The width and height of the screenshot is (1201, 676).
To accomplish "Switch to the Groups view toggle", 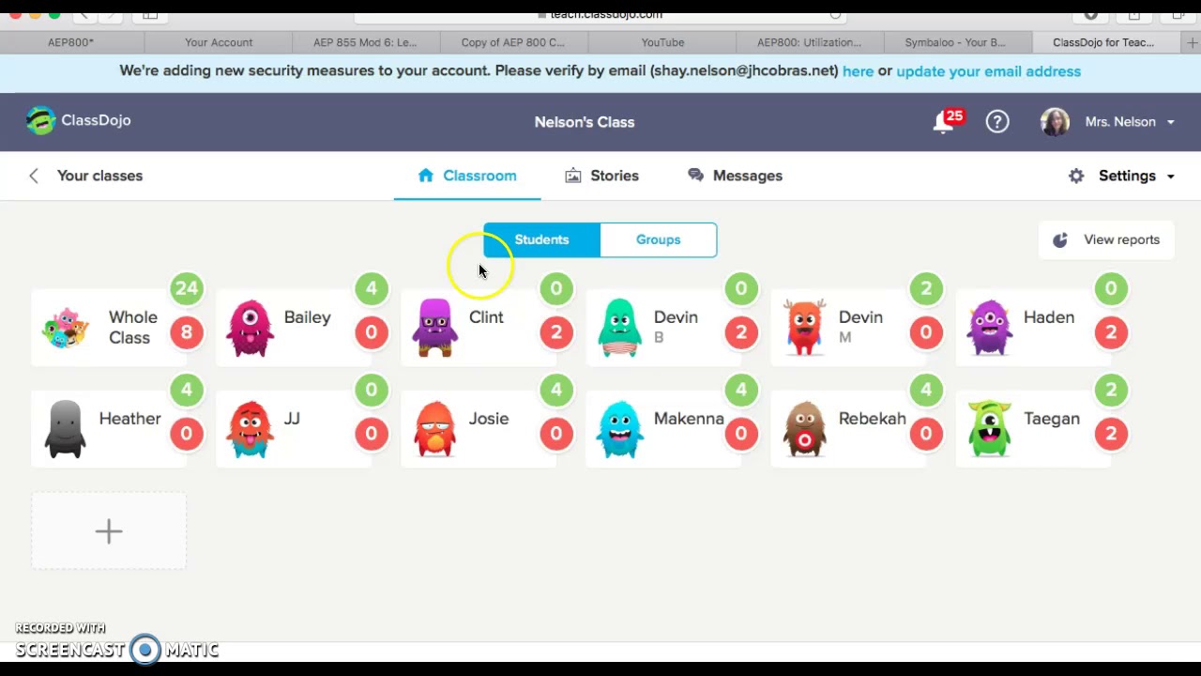I will pos(659,239).
